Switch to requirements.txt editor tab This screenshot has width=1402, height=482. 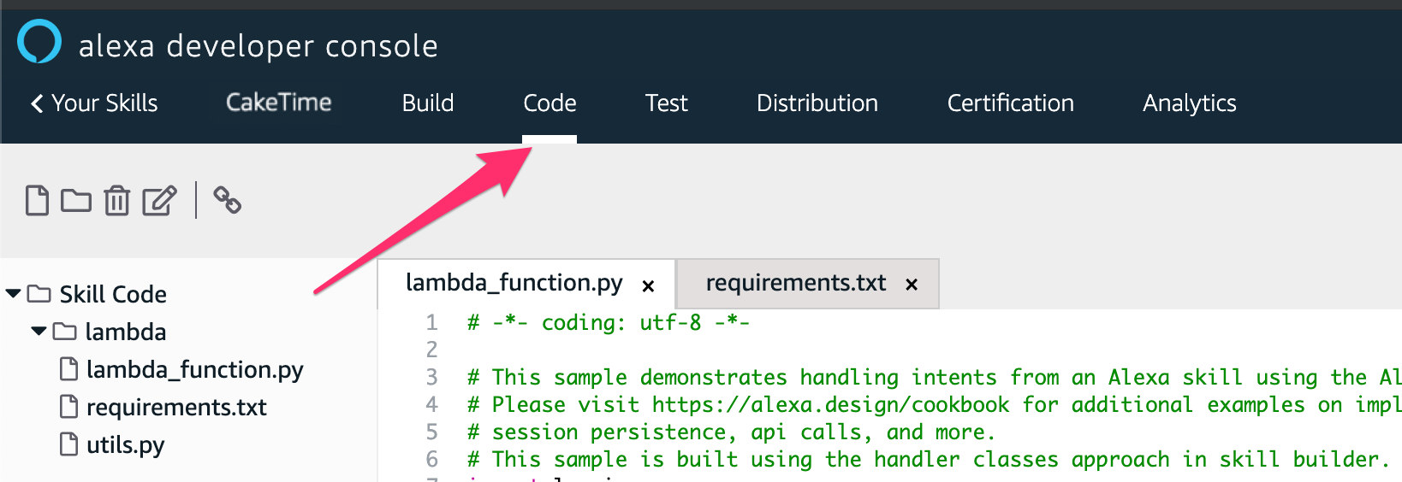pos(795,283)
